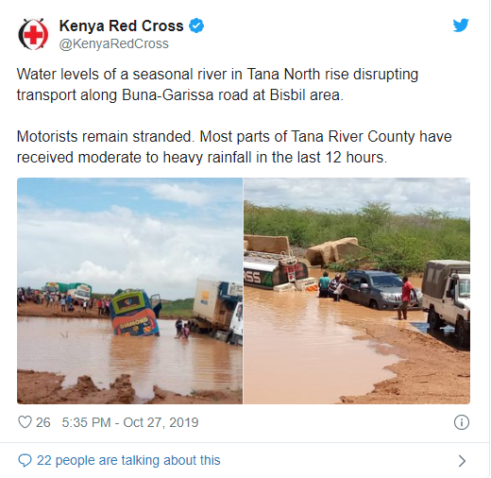Click the 26 likes count

coord(43,422)
